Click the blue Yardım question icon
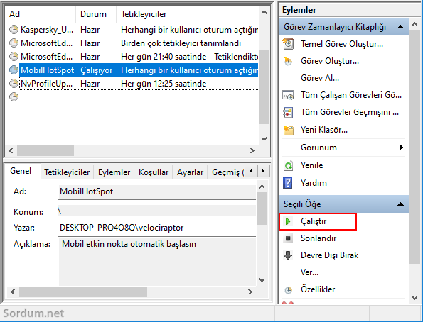This screenshot has height=322, width=423. (x=288, y=183)
